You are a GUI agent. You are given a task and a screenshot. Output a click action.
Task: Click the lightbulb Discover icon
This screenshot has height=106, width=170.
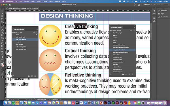pos(135,5)
